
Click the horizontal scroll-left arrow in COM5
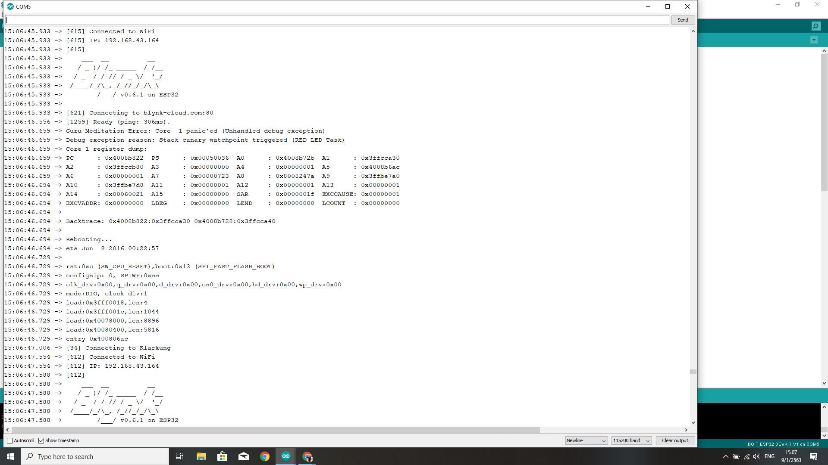coord(7,430)
